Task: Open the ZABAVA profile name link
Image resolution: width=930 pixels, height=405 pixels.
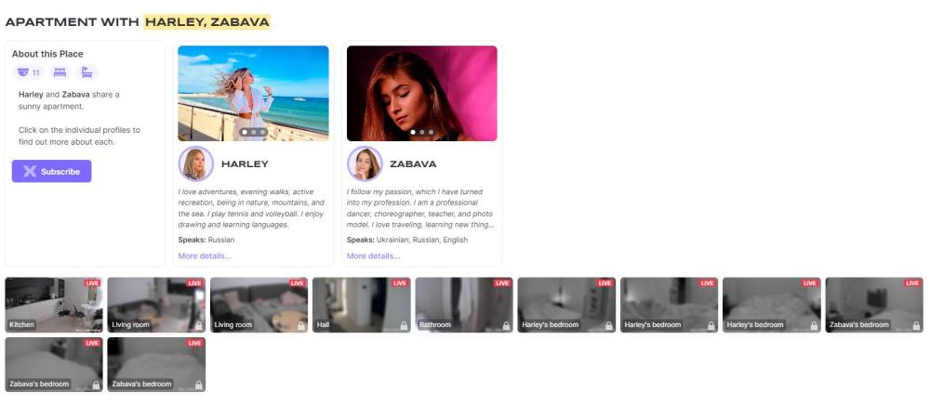Action: coord(413,164)
